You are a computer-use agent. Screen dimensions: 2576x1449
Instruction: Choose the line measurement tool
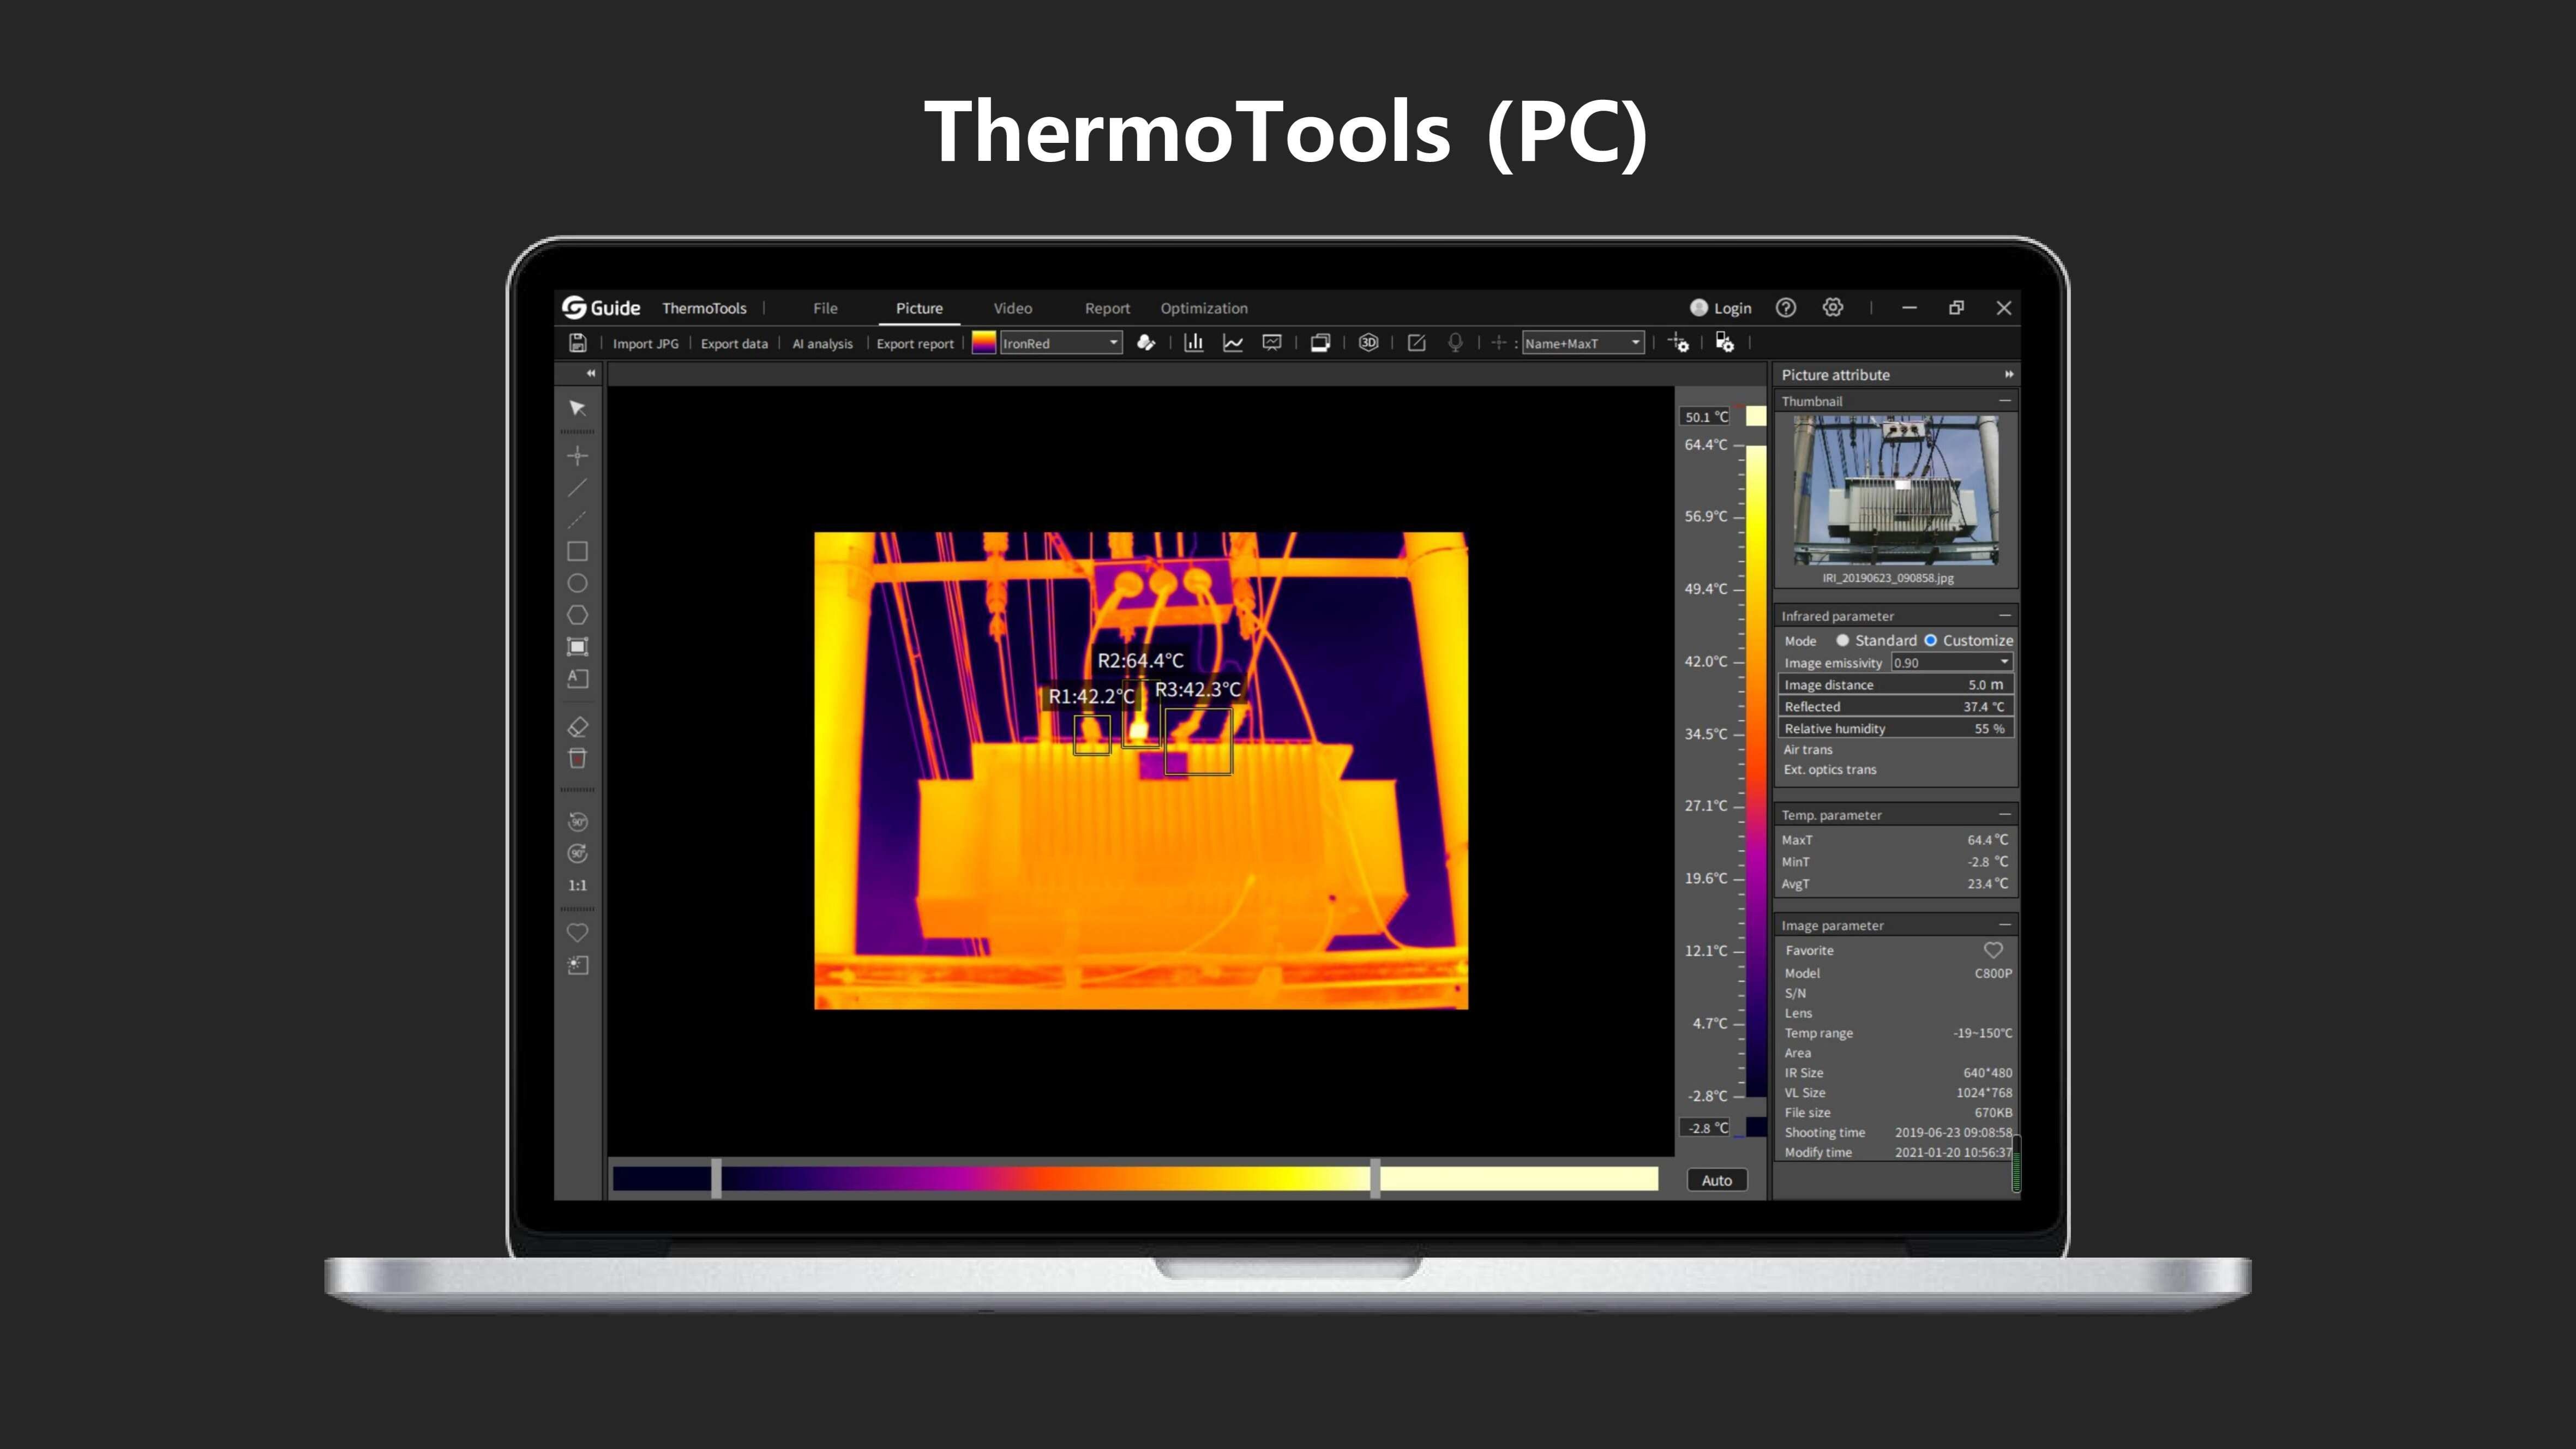(577, 488)
